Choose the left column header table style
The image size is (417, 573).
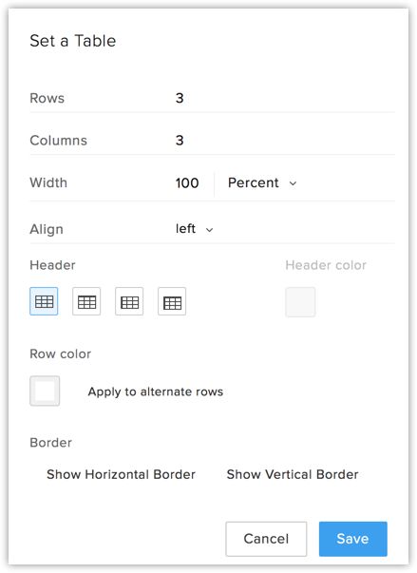pyautogui.click(x=129, y=301)
